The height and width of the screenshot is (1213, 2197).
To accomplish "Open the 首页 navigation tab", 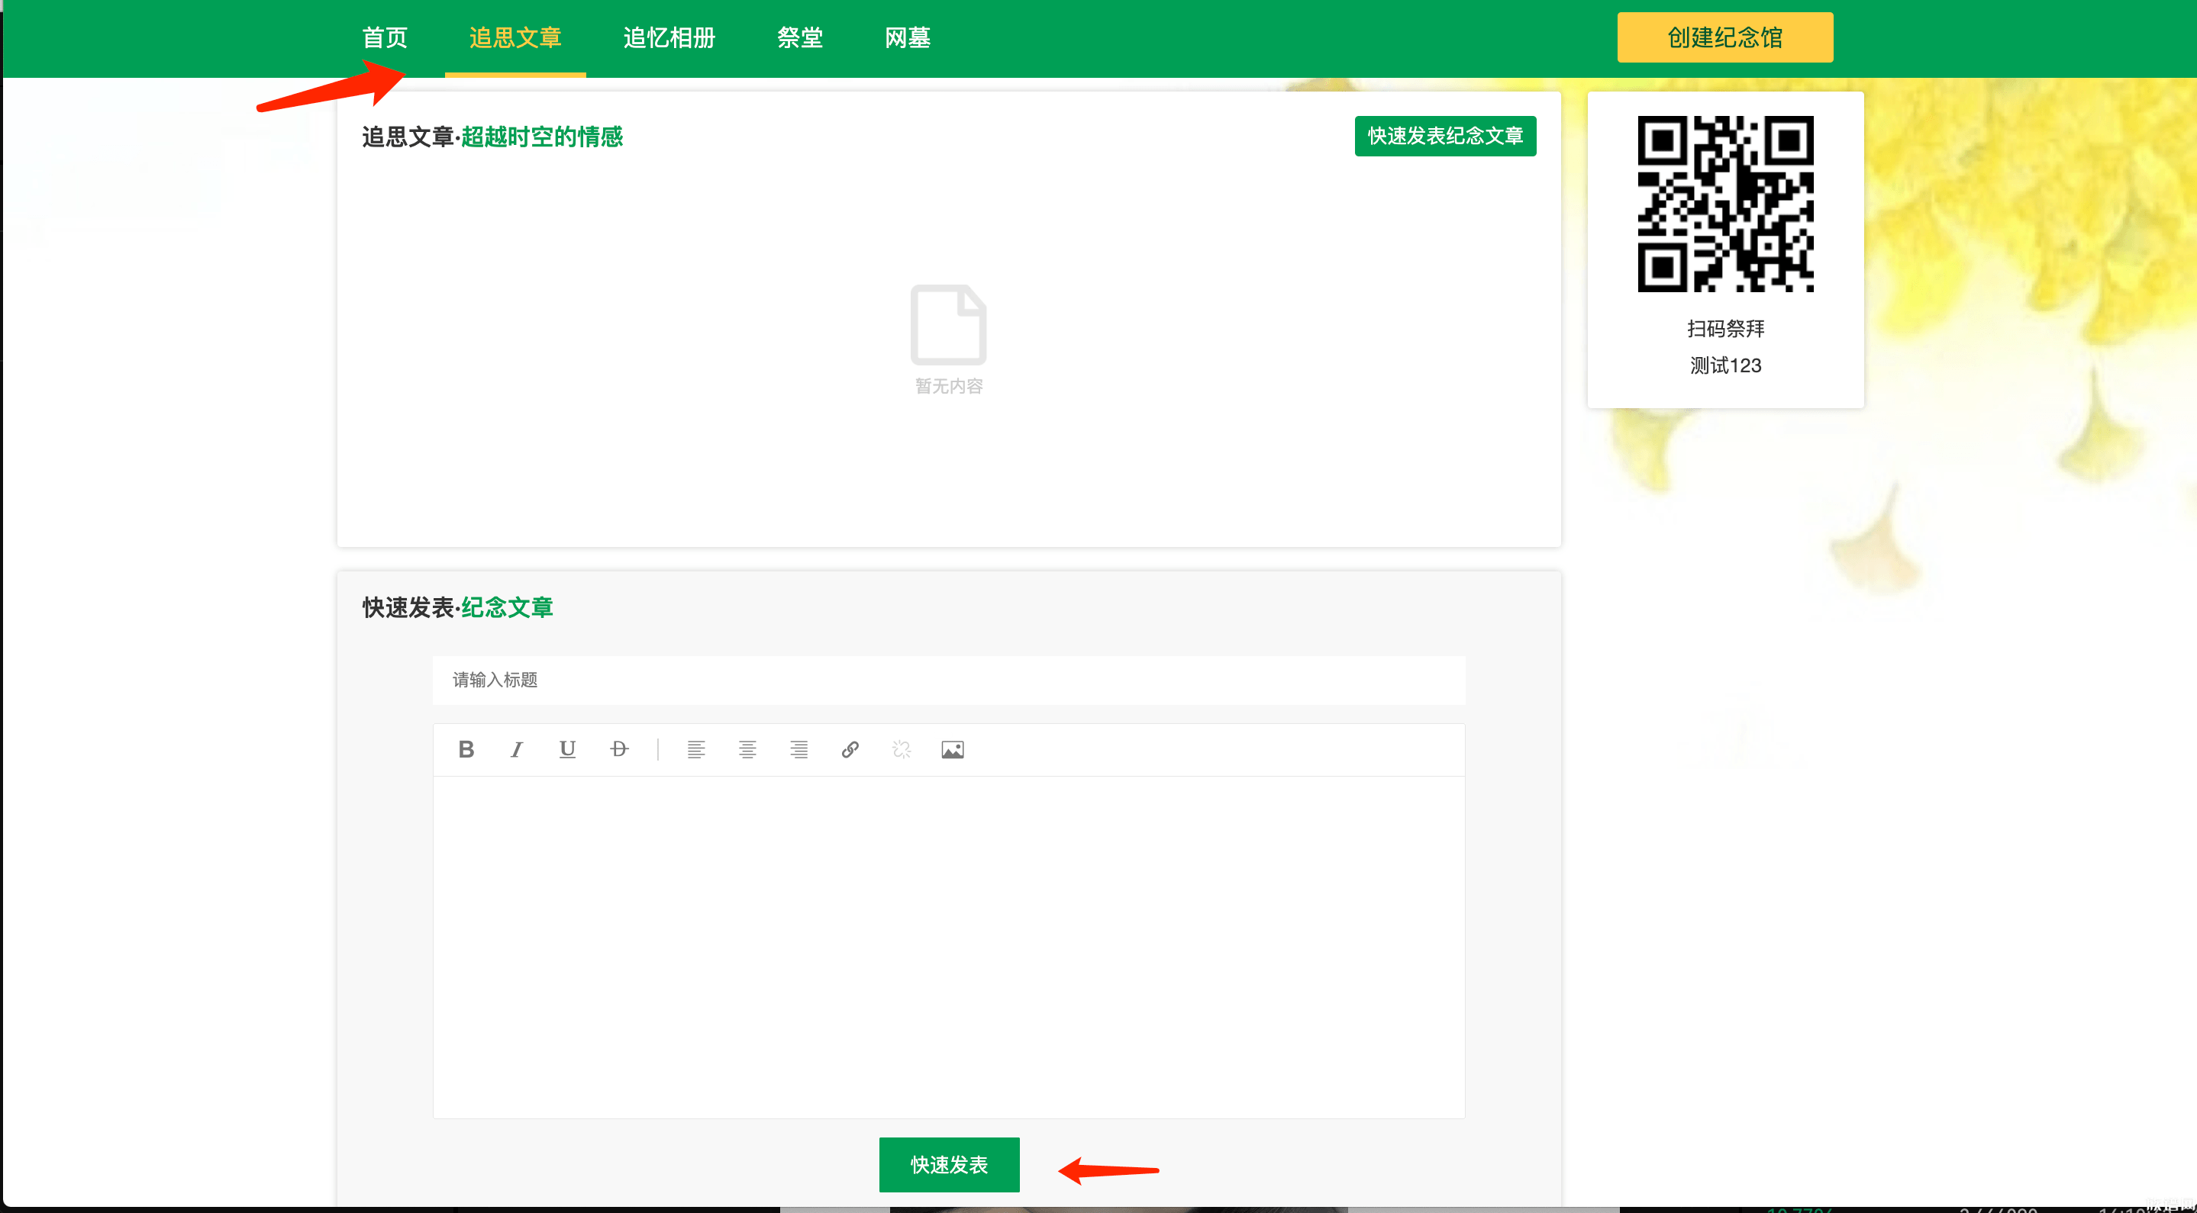I will coord(385,37).
